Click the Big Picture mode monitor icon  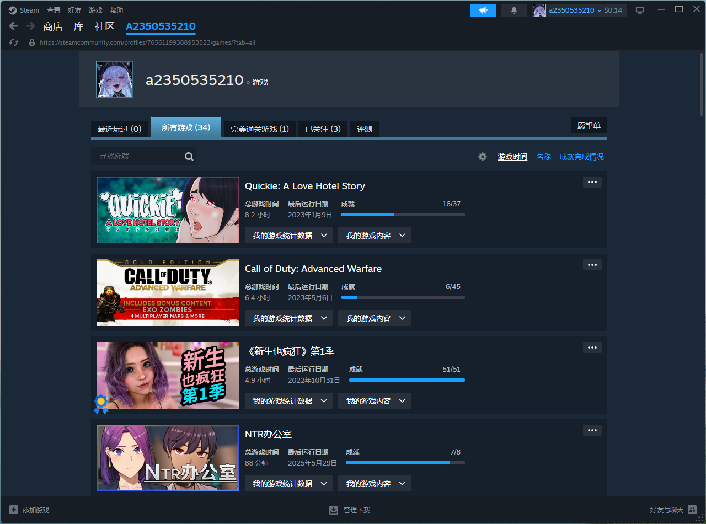point(640,10)
